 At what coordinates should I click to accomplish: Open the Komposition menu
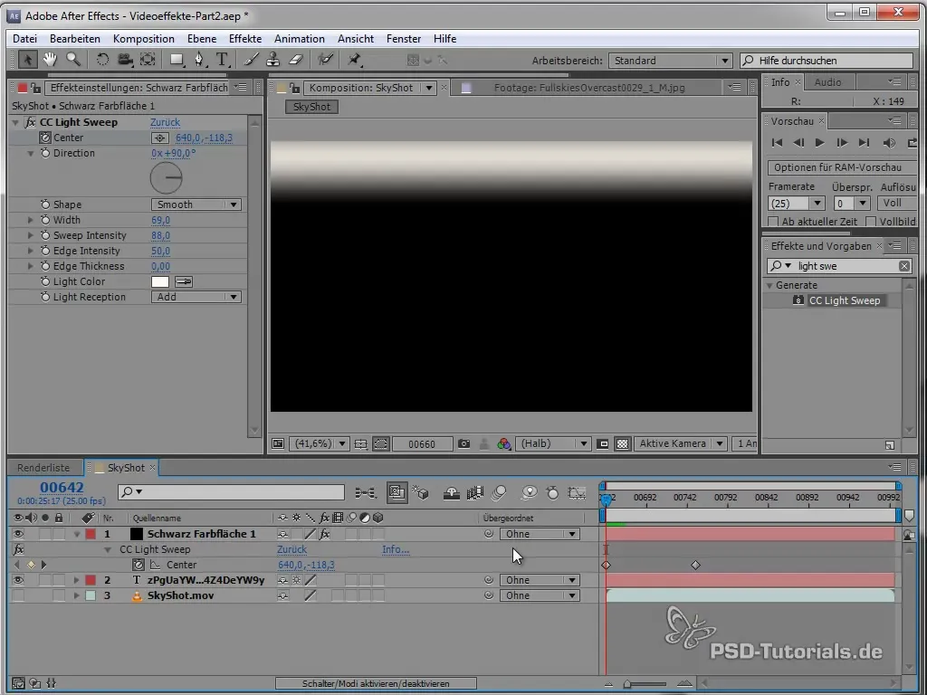144,39
